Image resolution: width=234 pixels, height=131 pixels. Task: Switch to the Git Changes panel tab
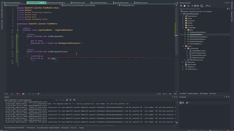point(204,94)
